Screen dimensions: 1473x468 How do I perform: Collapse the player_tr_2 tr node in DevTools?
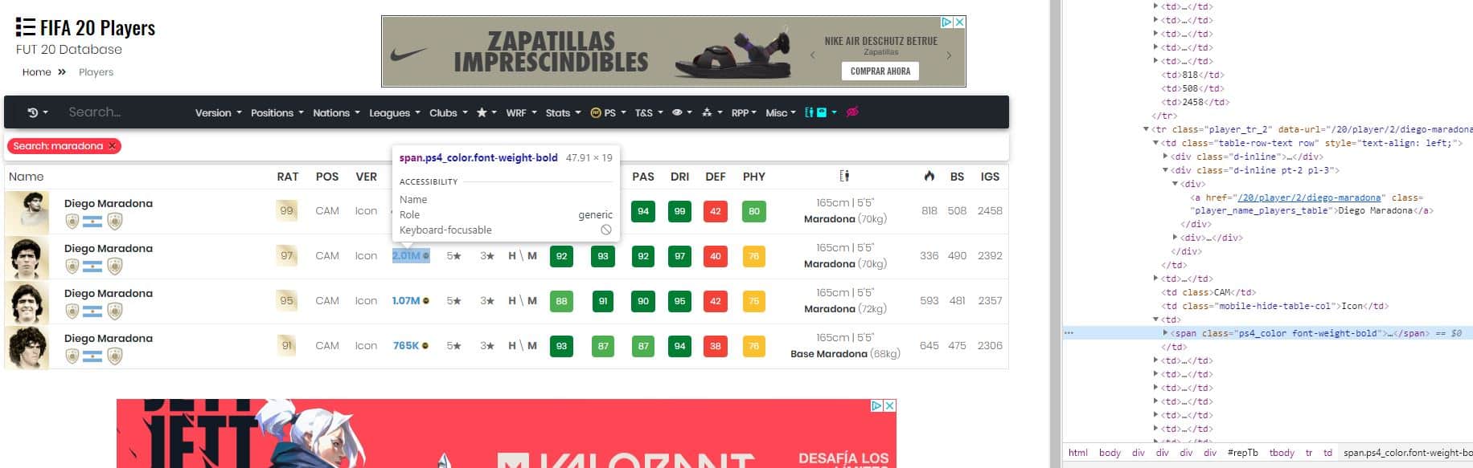tap(1146, 129)
